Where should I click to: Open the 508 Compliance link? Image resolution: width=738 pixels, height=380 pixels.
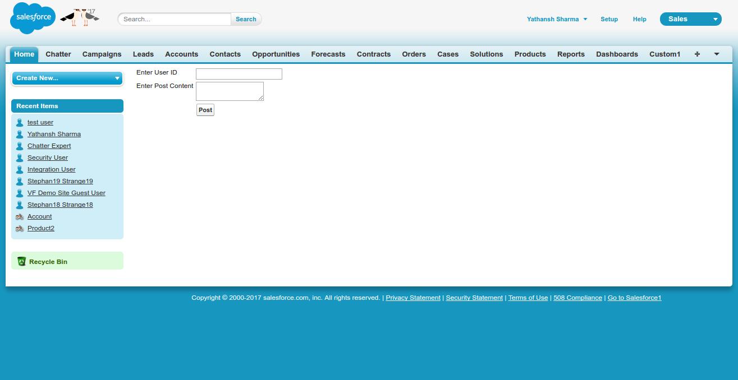577,298
